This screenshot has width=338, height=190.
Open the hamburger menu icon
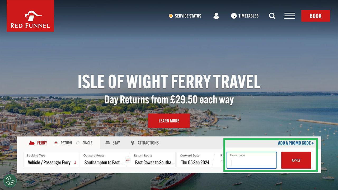[290, 16]
